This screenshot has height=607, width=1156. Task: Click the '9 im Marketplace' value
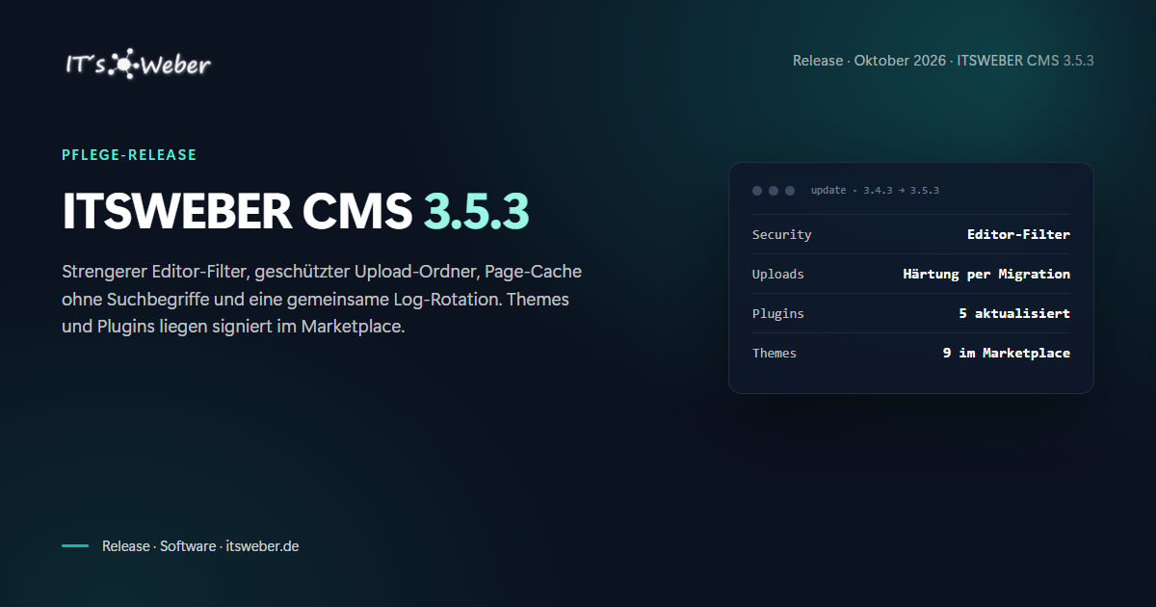point(1007,353)
